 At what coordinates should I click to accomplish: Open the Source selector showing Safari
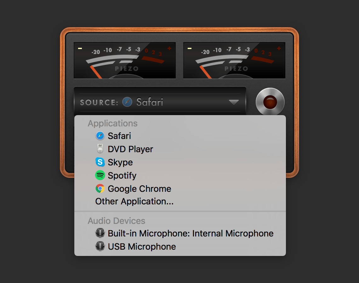click(160, 102)
